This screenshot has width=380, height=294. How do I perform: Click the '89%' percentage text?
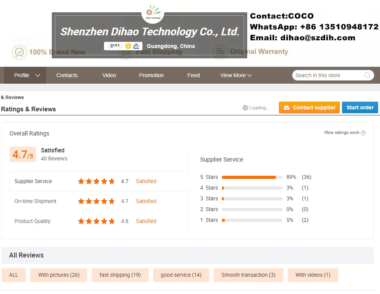click(291, 177)
